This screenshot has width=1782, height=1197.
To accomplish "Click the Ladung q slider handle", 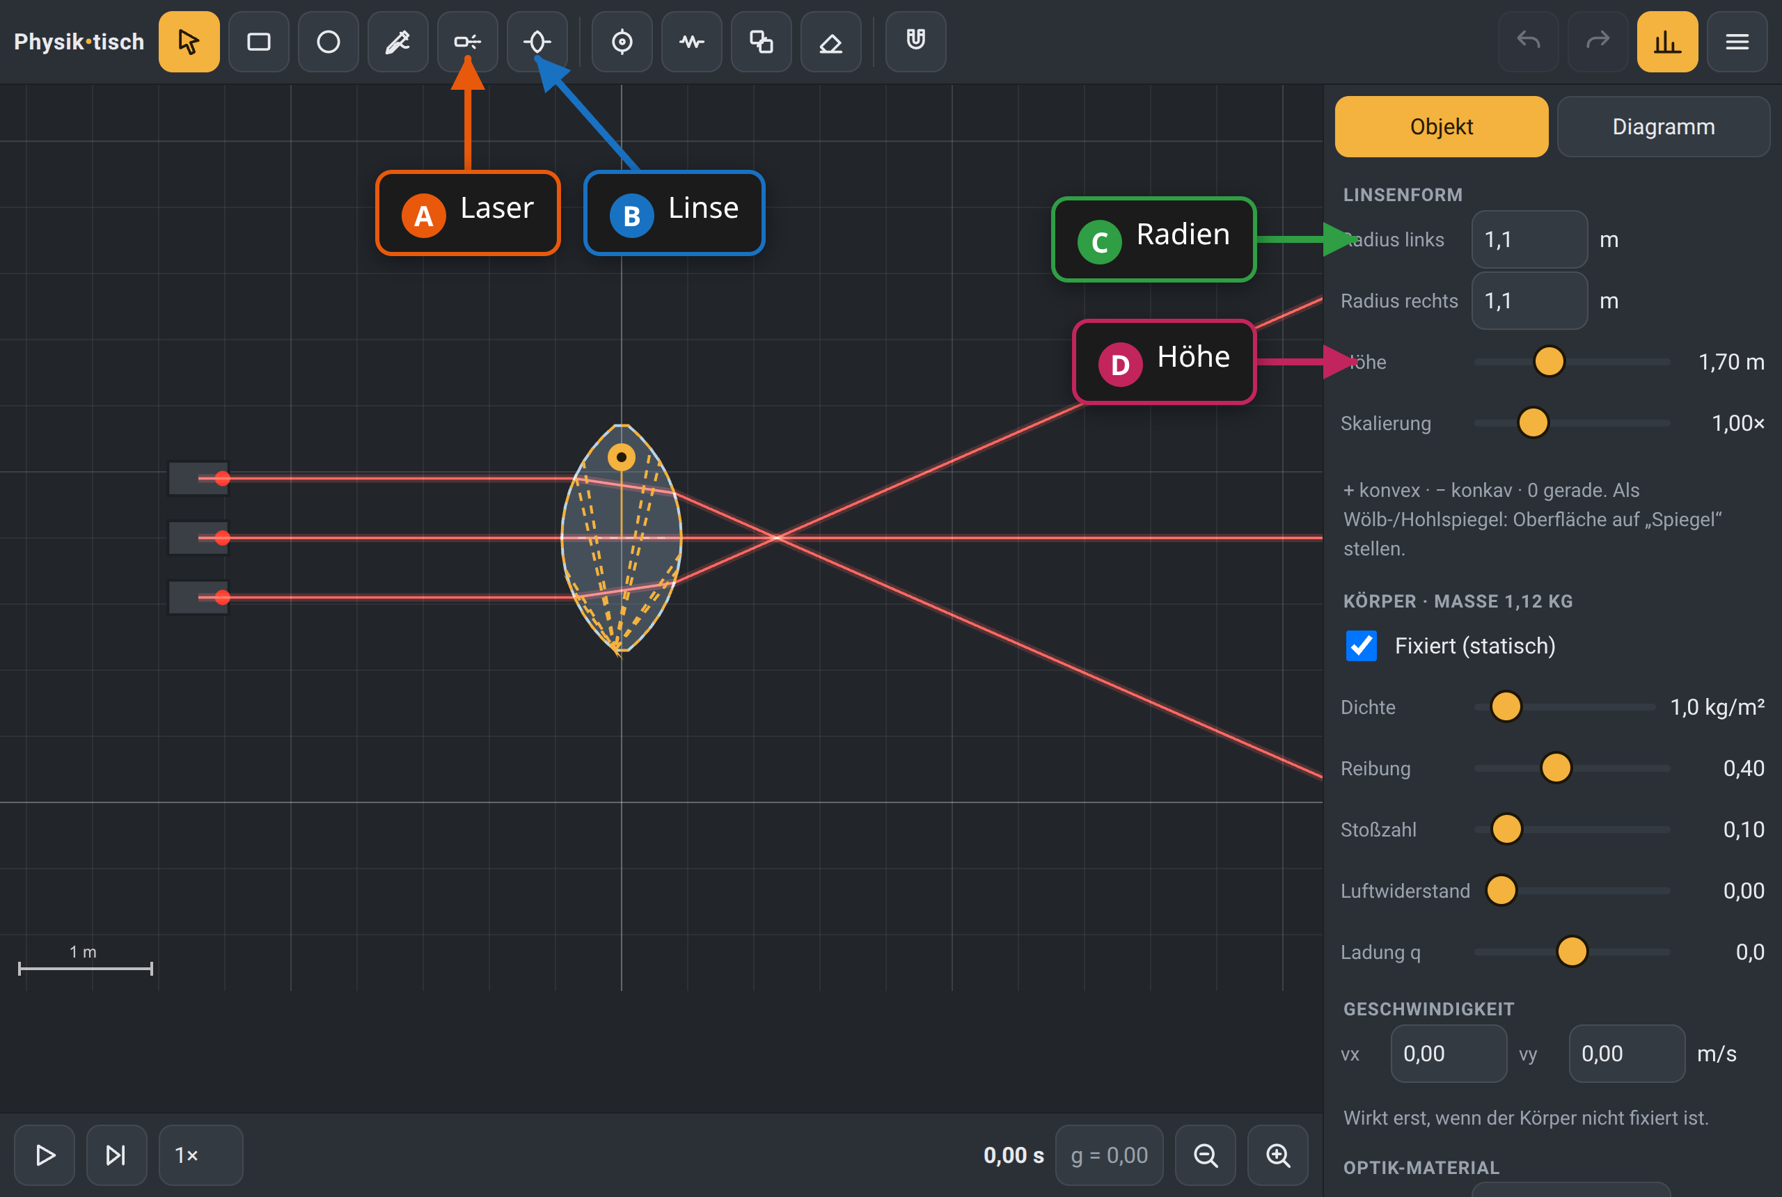I will click(1572, 951).
